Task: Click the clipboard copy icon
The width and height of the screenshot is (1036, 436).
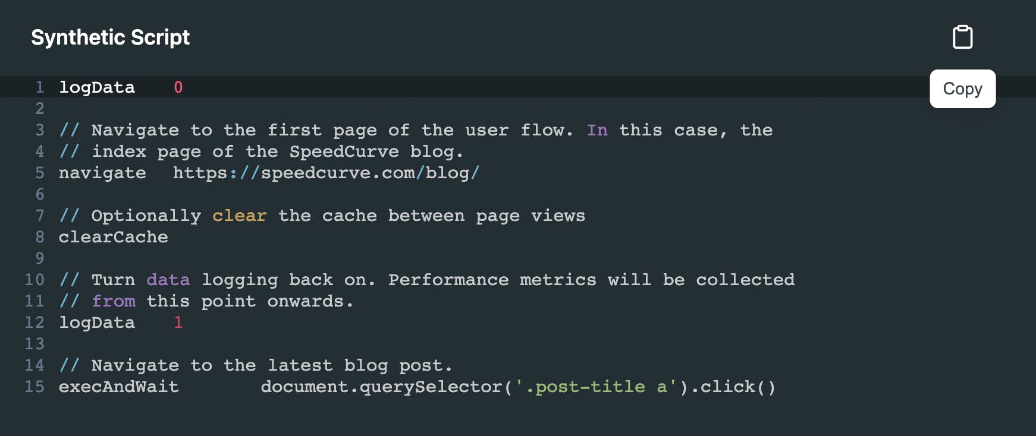Action: tap(962, 36)
